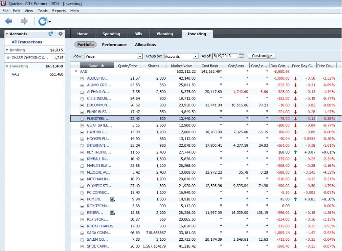Expand the HARDINGE holding row
This screenshot has width=342, height=251.
tap(82, 132)
